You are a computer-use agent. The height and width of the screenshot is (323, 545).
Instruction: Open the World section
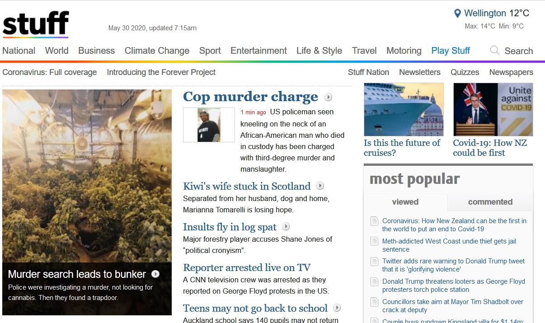pyautogui.click(x=56, y=51)
